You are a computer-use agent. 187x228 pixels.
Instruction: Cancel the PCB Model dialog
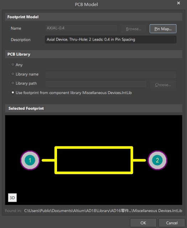(172, 223)
